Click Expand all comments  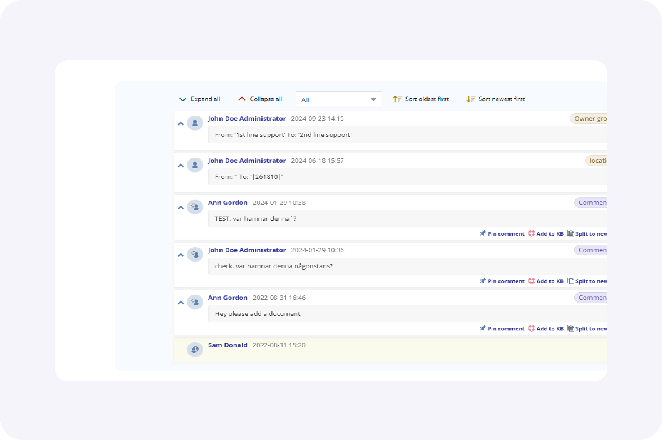[200, 99]
